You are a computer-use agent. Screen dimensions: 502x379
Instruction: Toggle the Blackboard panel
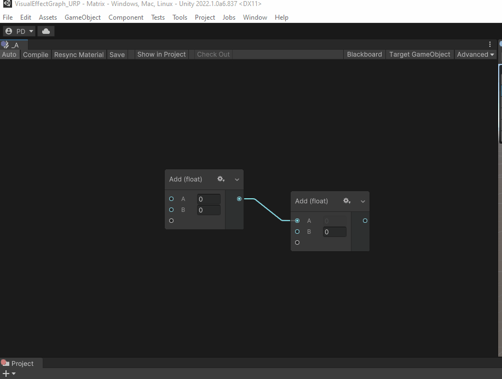365,55
